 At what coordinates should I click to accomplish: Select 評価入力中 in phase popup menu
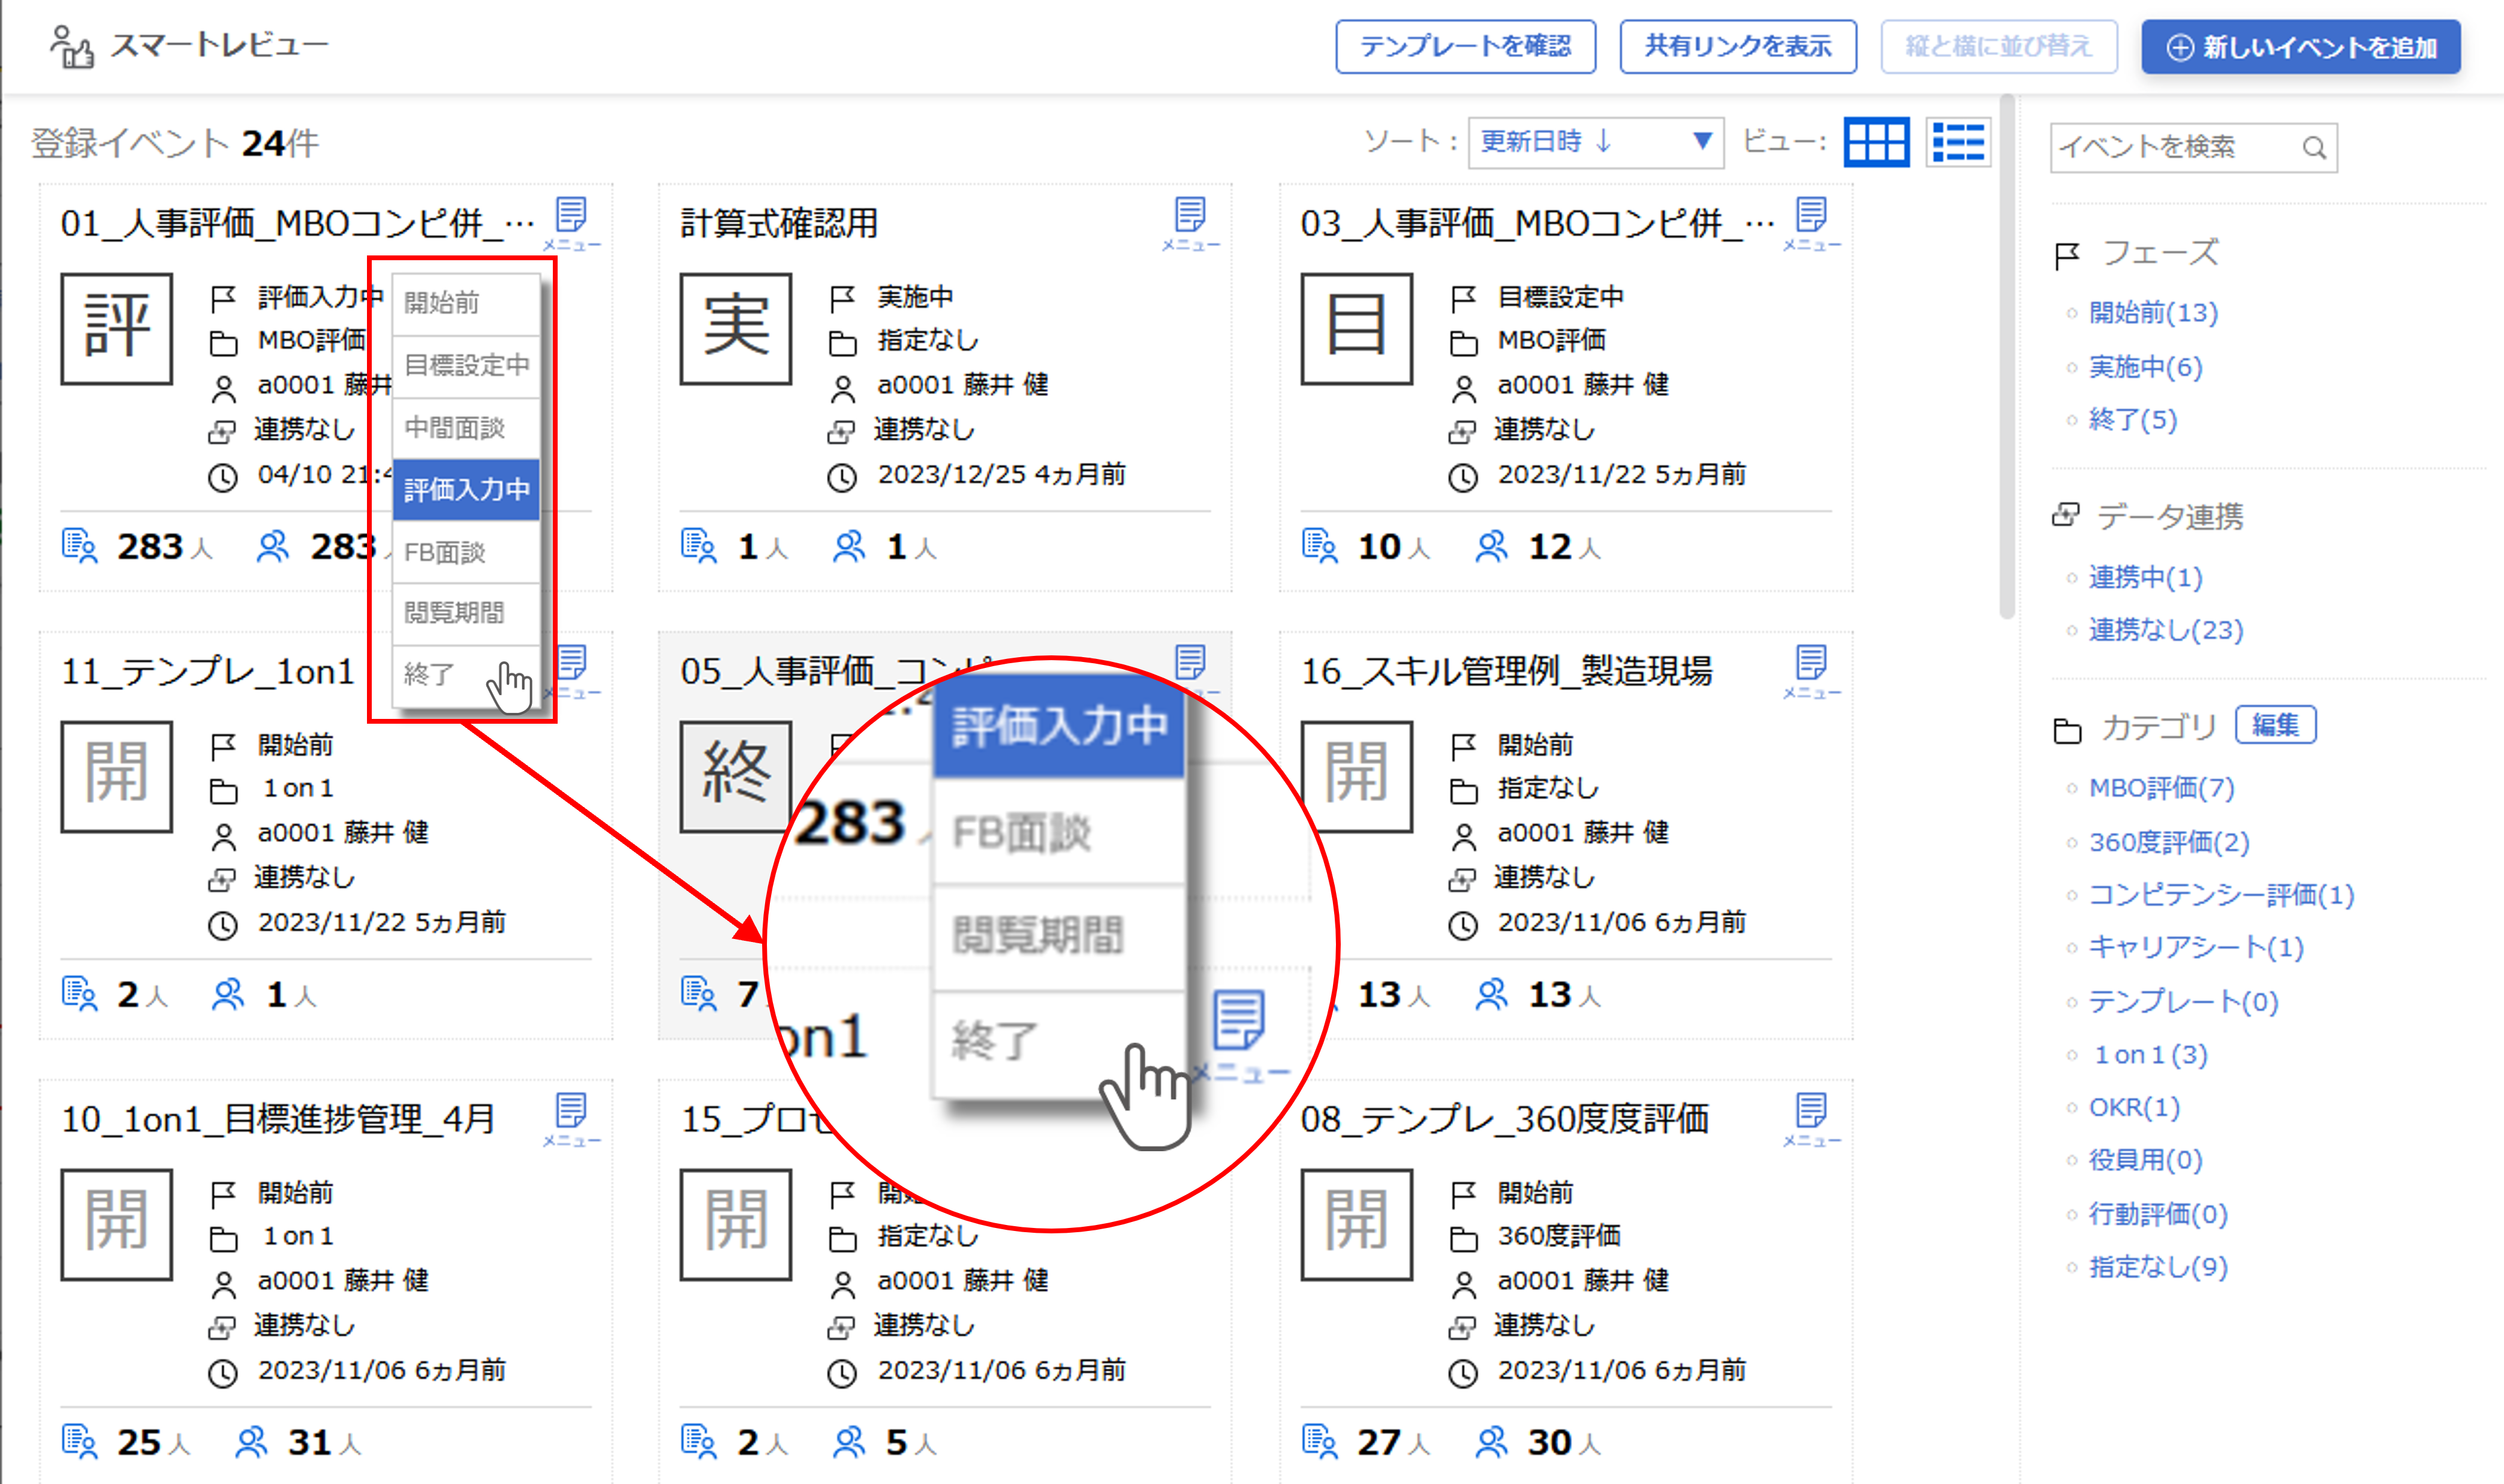(x=466, y=489)
